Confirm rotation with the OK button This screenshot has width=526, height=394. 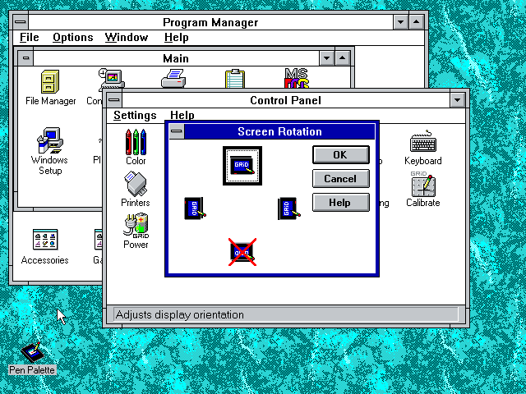coord(341,155)
